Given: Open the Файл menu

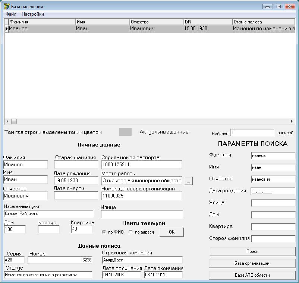Looking at the screenshot, I should point(11,14).
